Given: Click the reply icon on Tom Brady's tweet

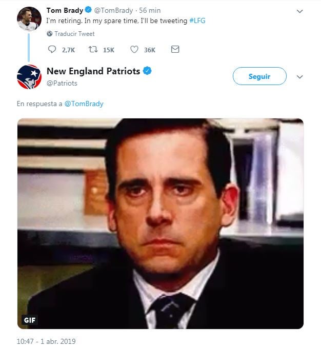Looking at the screenshot, I should coord(52,50).
